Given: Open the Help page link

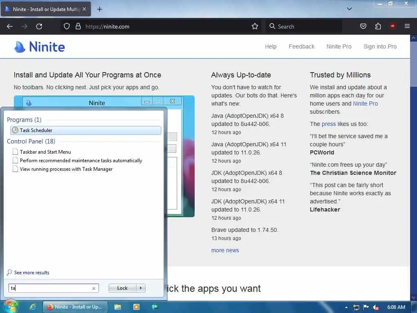Looking at the screenshot, I should click(270, 46).
